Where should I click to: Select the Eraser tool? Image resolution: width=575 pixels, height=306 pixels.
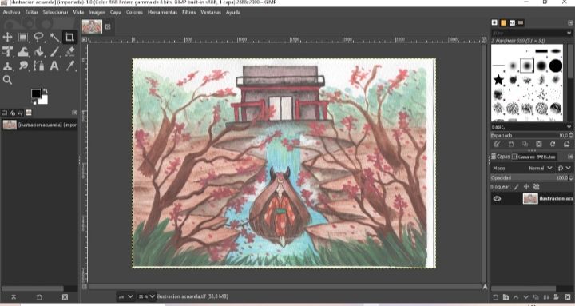(x=70, y=51)
